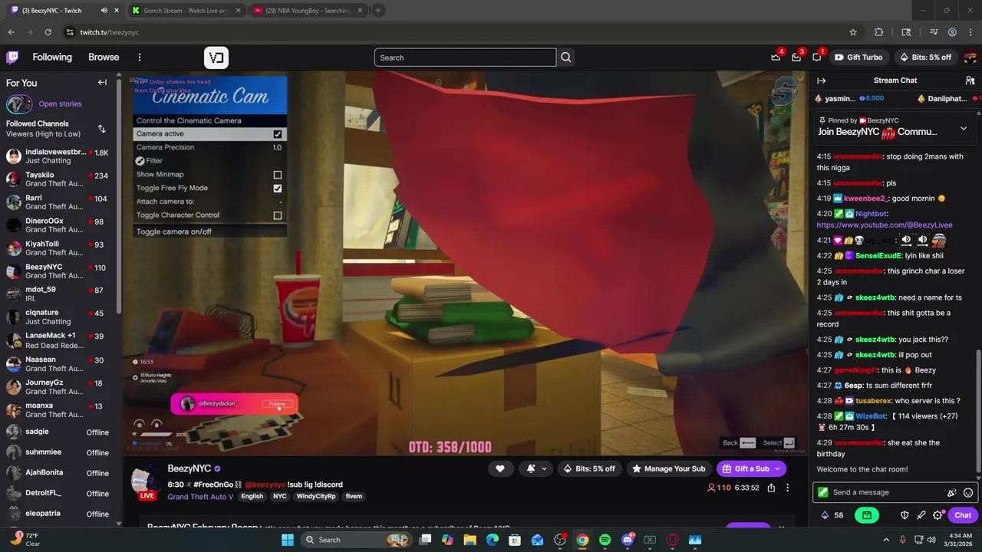Select Toggle camera on/off menu entry

[209, 232]
